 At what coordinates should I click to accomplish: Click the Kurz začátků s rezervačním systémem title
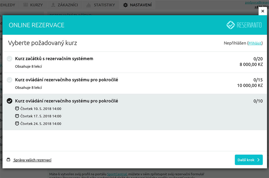click(x=54, y=59)
